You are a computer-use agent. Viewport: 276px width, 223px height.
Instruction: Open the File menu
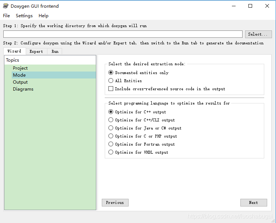[6, 16]
